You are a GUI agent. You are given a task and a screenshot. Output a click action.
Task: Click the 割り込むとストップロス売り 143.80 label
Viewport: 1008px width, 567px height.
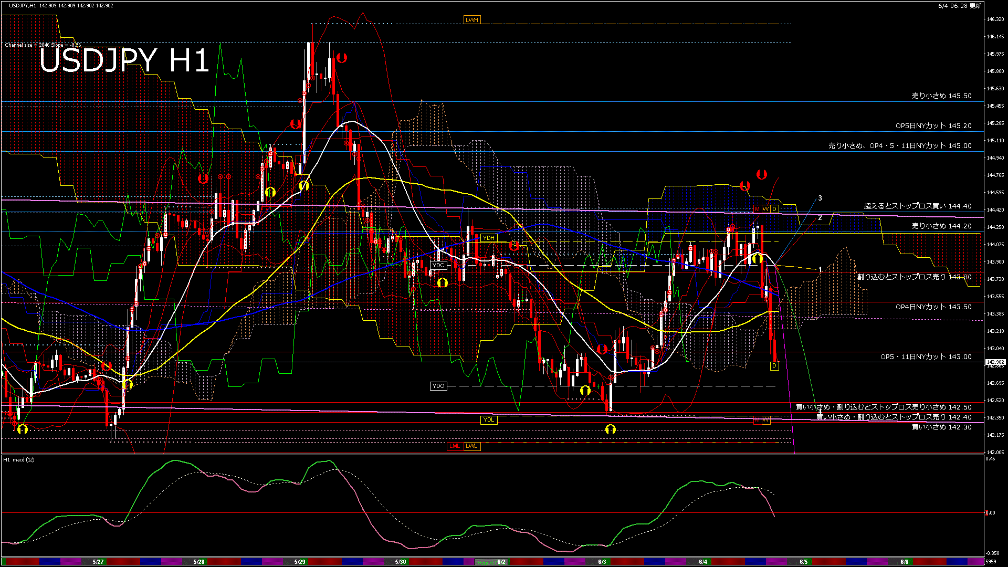(x=915, y=277)
